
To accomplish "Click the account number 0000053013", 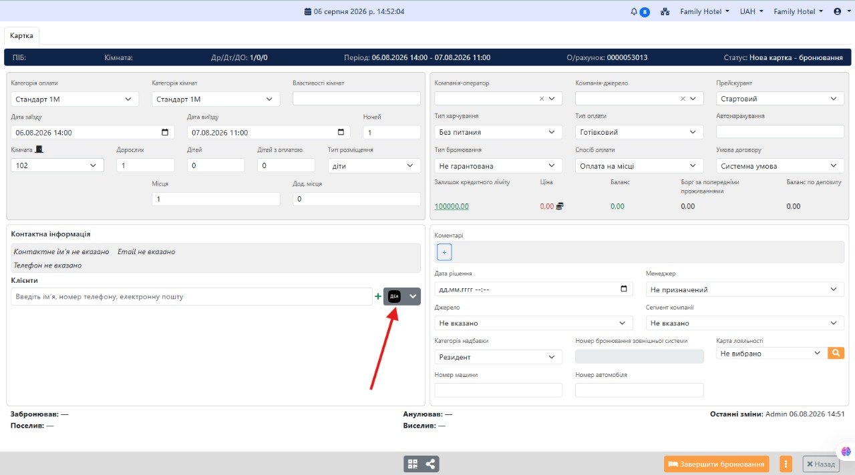I will point(627,57).
